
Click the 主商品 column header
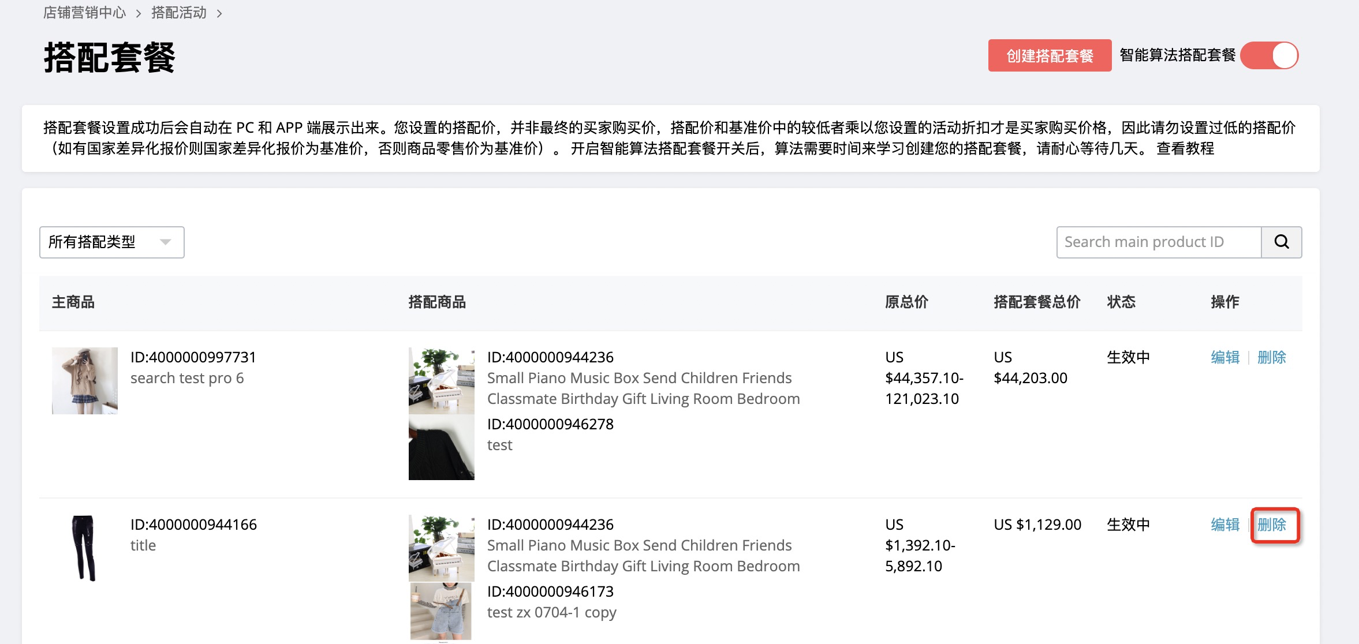(73, 302)
